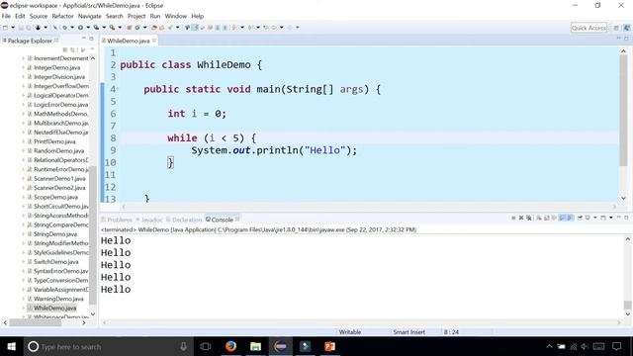Open the Navigate menu

click(90, 16)
